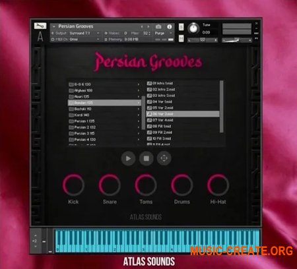Viewport: 297px width, 269px height.
Task: Select 07 Var 4.mid file
Action: [x=183, y=120]
